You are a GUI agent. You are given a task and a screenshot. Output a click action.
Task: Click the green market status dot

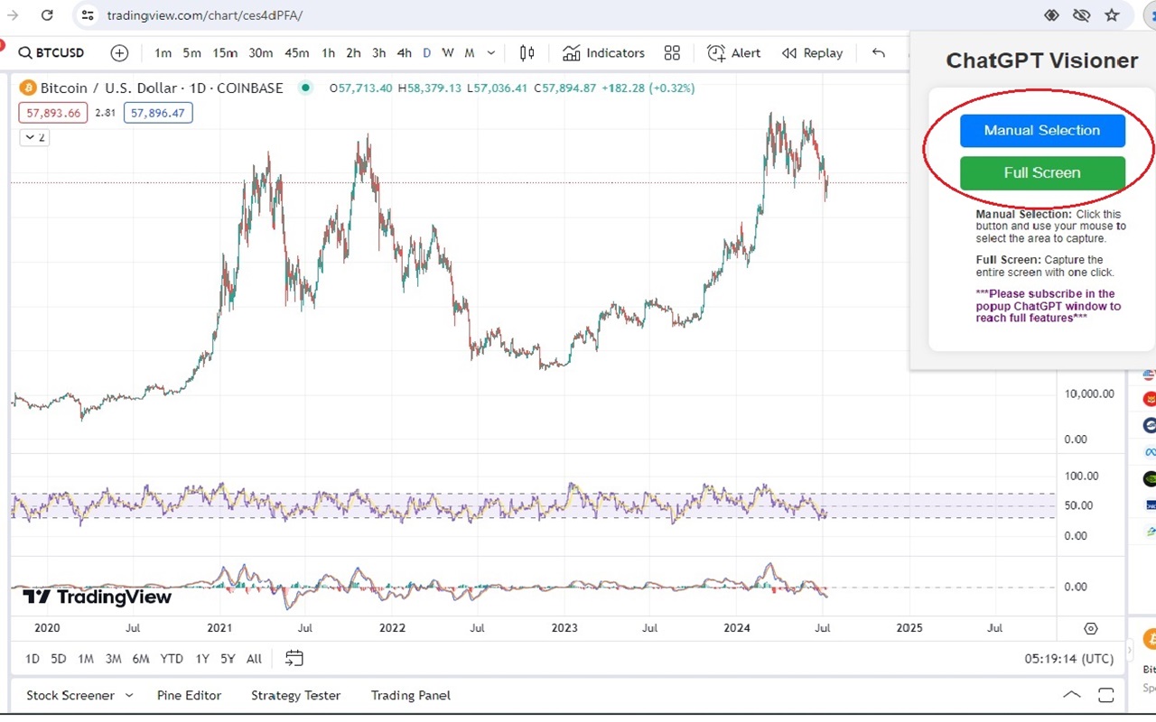[x=305, y=88]
